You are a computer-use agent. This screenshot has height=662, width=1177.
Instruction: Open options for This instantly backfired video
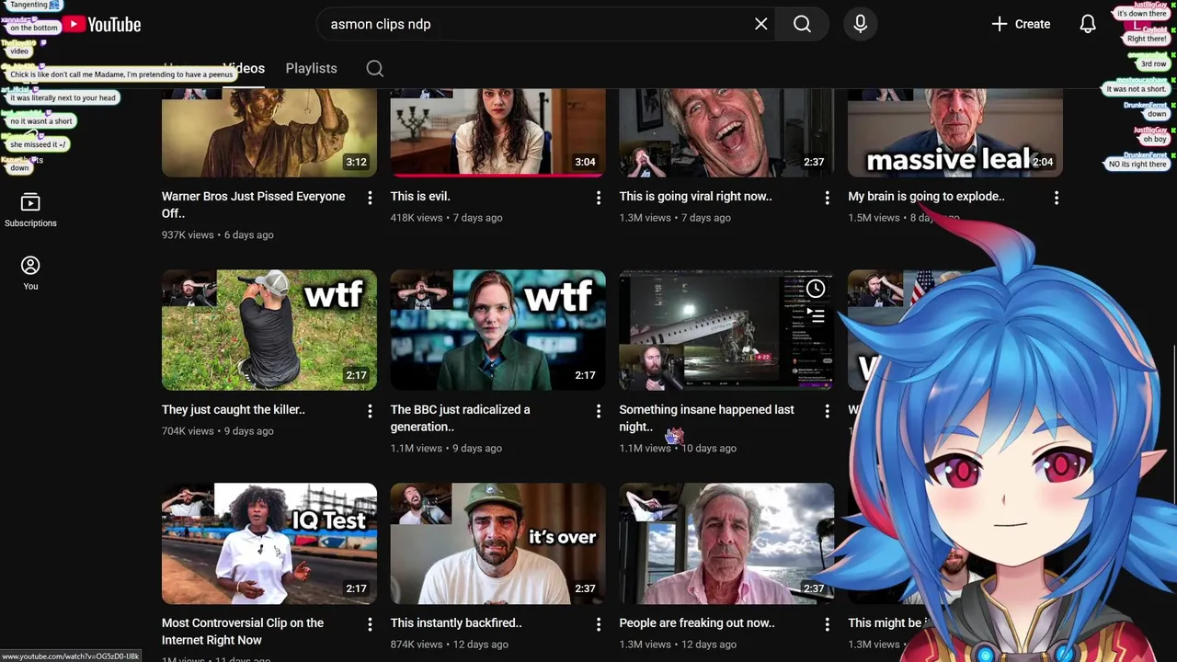(x=599, y=624)
